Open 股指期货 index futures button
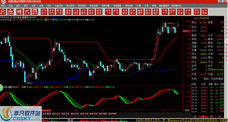This screenshot has height=122, width=228. click(68, 12)
